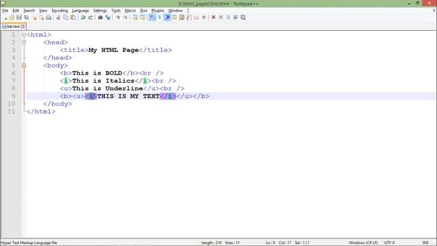Click the Playback macro icon
Viewport: 437px width, 246px height.
click(x=228, y=17)
